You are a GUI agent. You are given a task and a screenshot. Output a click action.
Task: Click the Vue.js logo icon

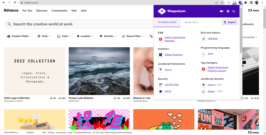pyautogui.click(x=160, y=70)
